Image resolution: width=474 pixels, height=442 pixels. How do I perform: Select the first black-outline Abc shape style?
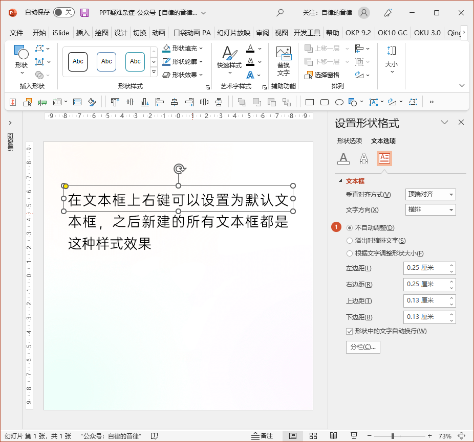click(78, 61)
